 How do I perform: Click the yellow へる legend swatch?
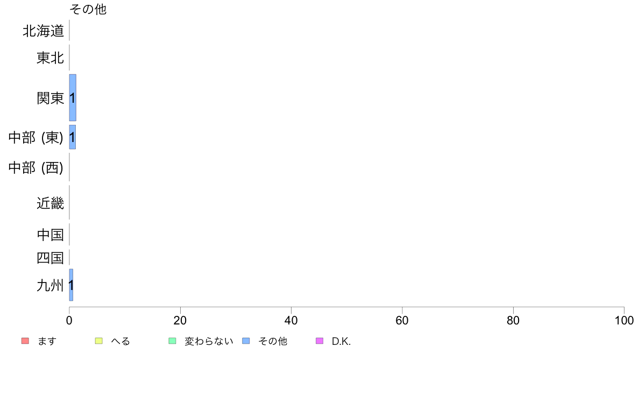coord(98,341)
